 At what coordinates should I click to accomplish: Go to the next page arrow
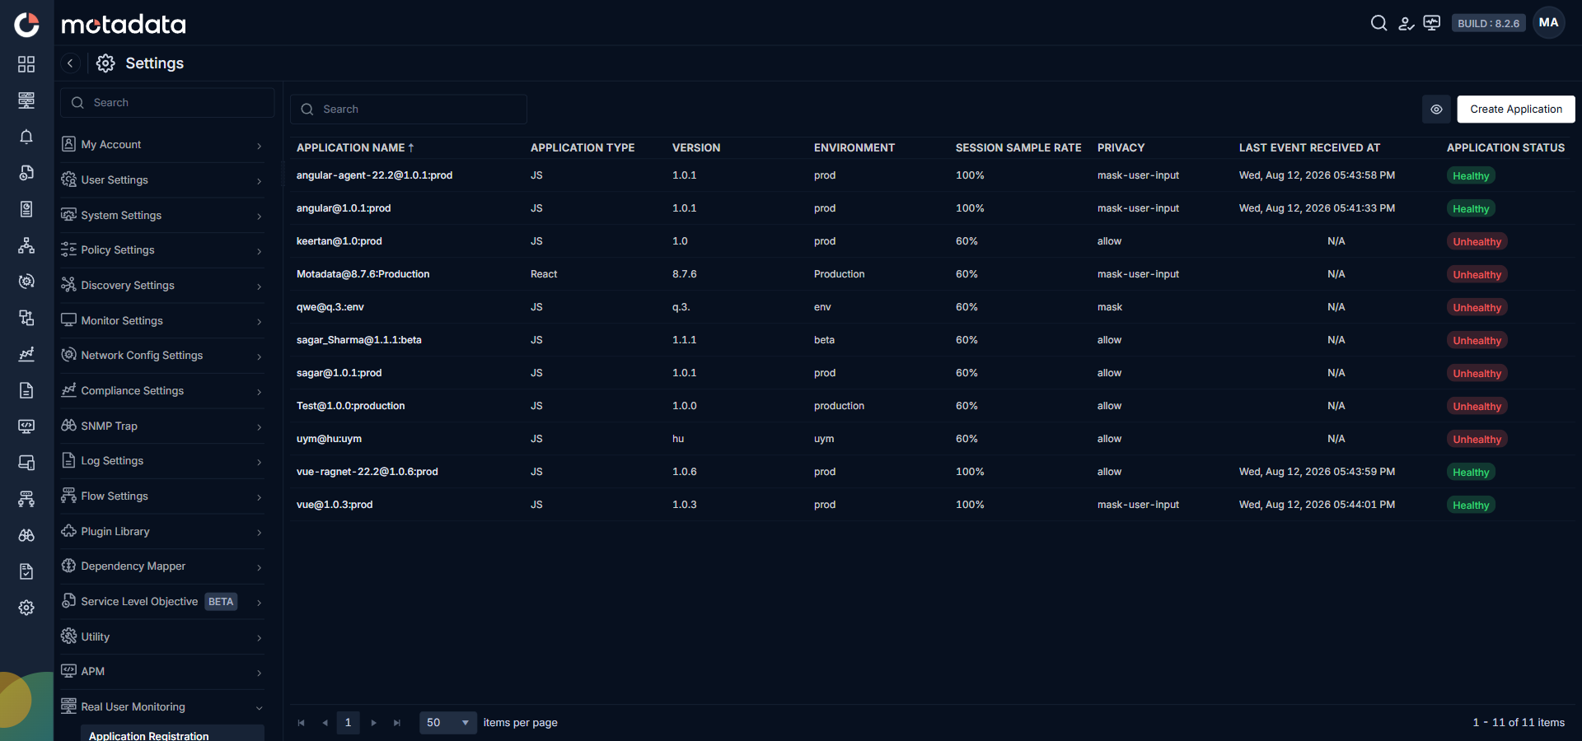[373, 723]
